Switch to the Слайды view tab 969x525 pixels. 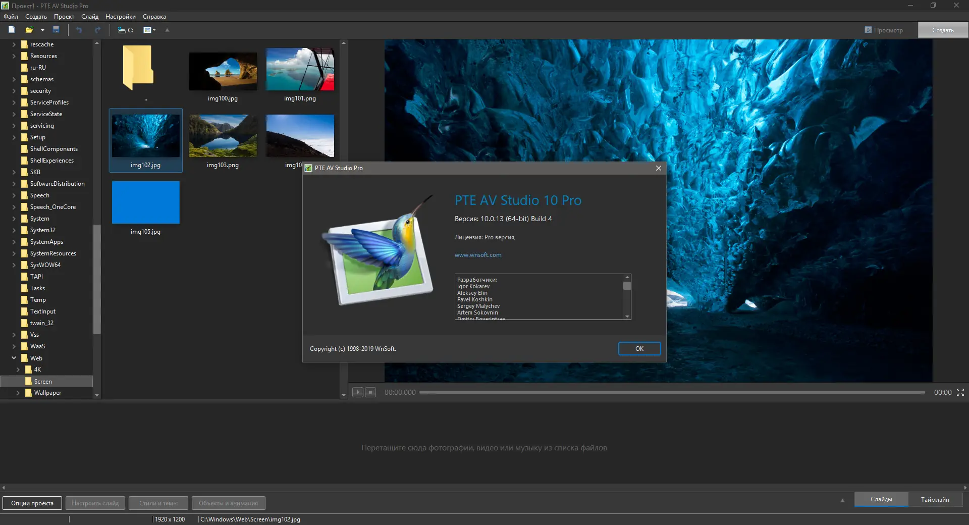tap(881, 499)
